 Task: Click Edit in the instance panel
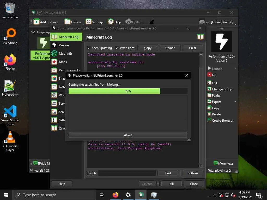point(212,83)
